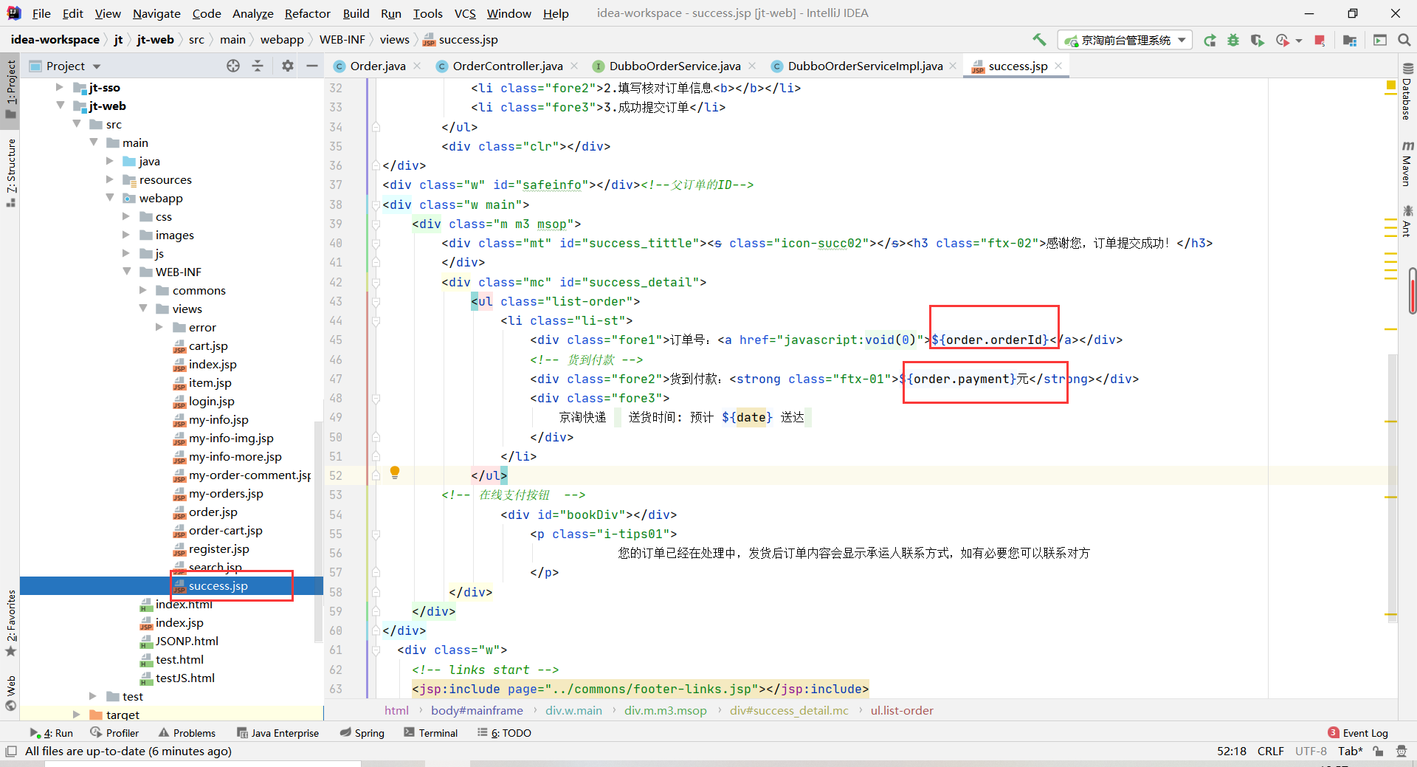Open the Run tool window
1417x767 pixels.
(x=52, y=733)
